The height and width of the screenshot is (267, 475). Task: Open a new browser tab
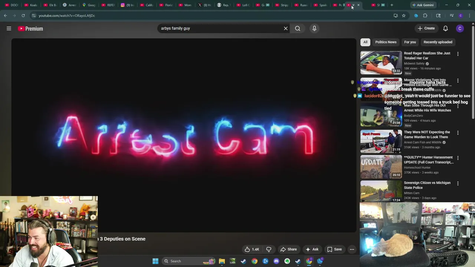[392, 5]
